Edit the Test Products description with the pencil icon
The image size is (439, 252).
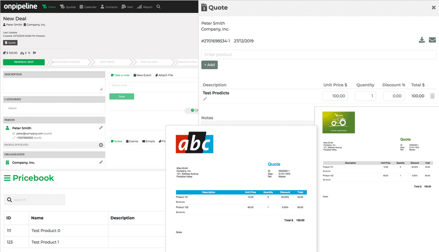(x=205, y=99)
